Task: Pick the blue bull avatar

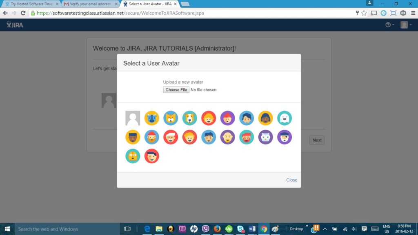Action: click(x=152, y=118)
